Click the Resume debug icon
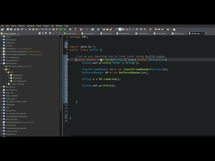 coord(30,29)
